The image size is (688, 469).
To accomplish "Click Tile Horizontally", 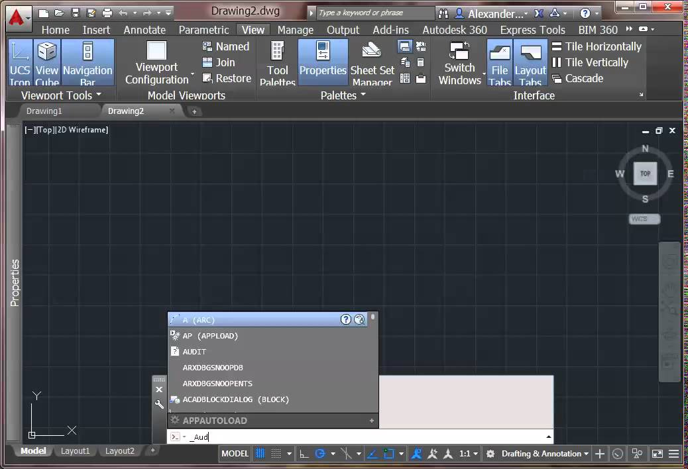I will [597, 46].
